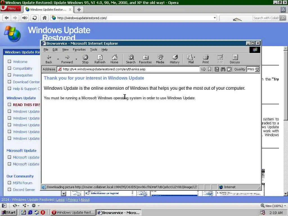This screenshot has height=216, width=288.
Task: Open the Favorites menu in Browservice
Action: pos(79,49)
